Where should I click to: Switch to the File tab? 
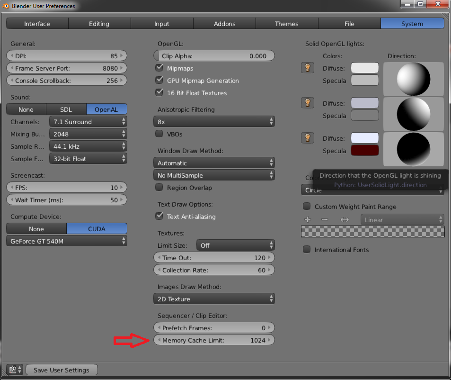pyautogui.click(x=349, y=24)
